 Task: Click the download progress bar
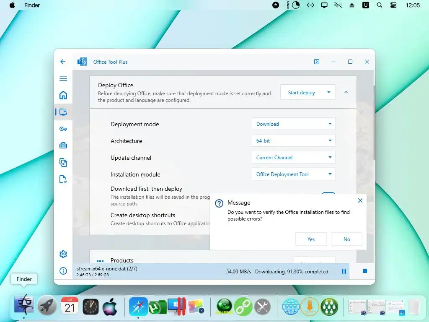(x=211, y=271)
